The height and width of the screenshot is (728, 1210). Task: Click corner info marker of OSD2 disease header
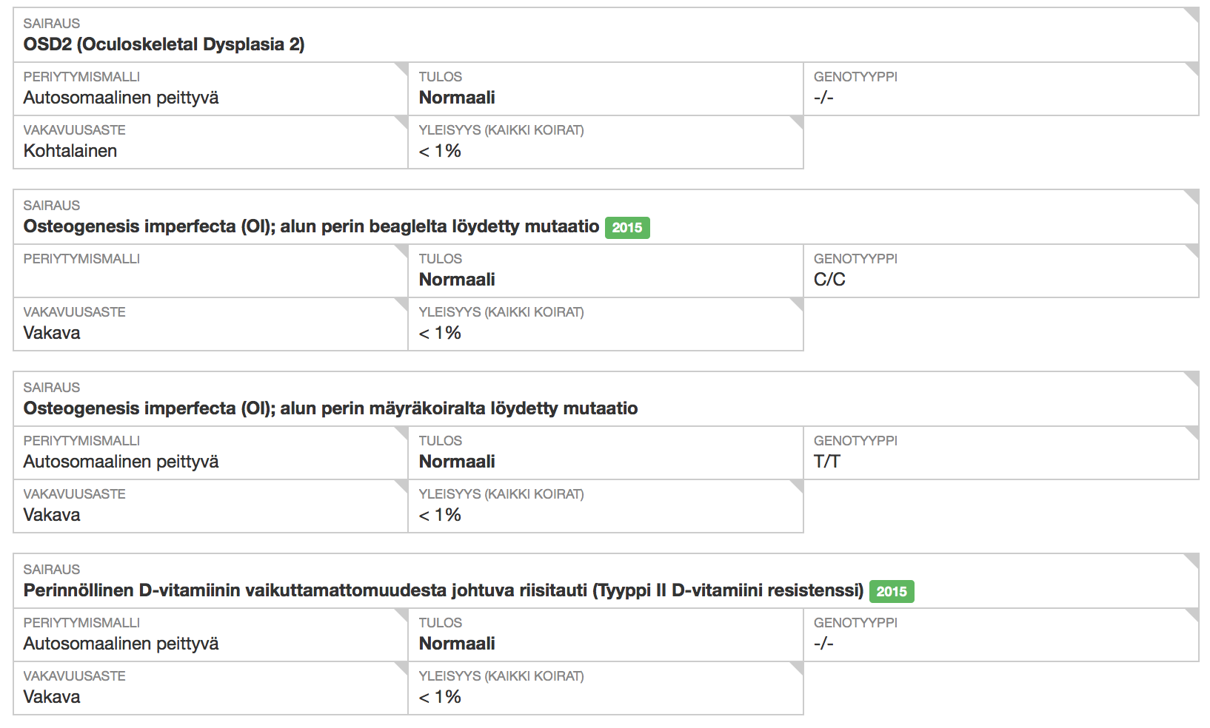1192,14
